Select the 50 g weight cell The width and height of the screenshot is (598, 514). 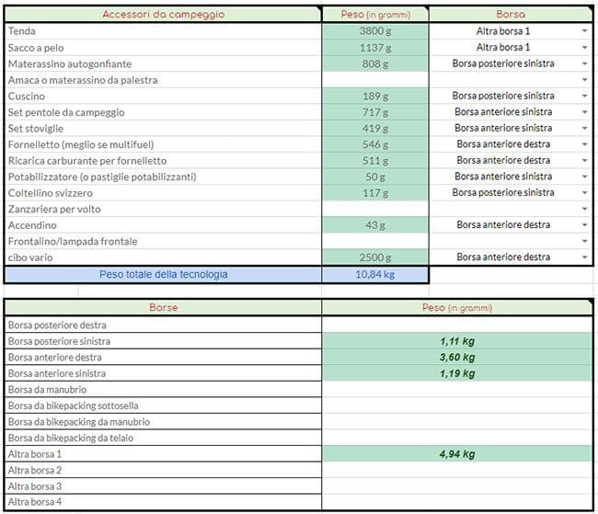coord(375,177)
